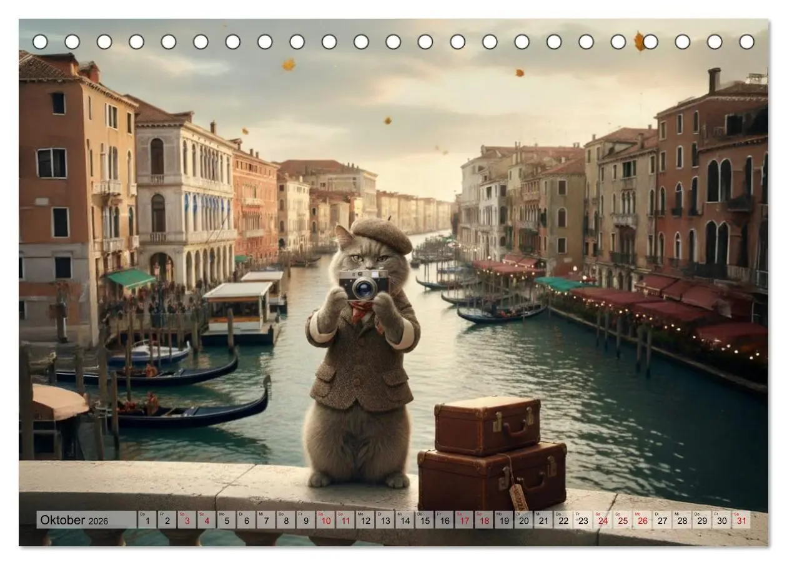Viewport: 787px width, 565px height.
Task: Select day 1 in the calendar strip
Action: tap(147, 520)
